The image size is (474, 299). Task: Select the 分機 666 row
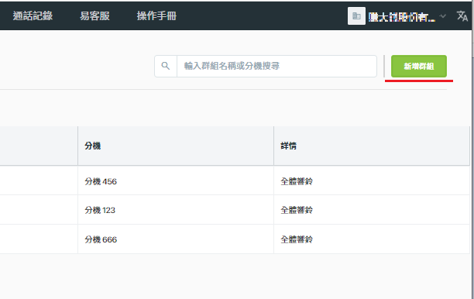point(235,239)
